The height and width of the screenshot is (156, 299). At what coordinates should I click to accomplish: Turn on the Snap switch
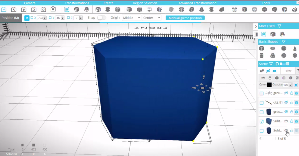[x=102, y=18]
